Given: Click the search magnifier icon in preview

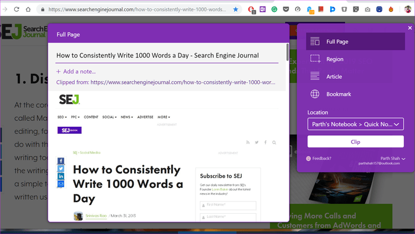Looking at the screenshot, I should tap(274, 143).
